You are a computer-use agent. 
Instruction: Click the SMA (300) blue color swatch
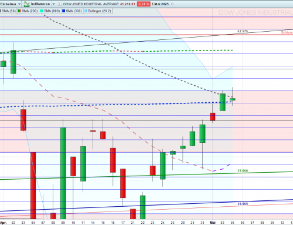click(x=63, y=11)
